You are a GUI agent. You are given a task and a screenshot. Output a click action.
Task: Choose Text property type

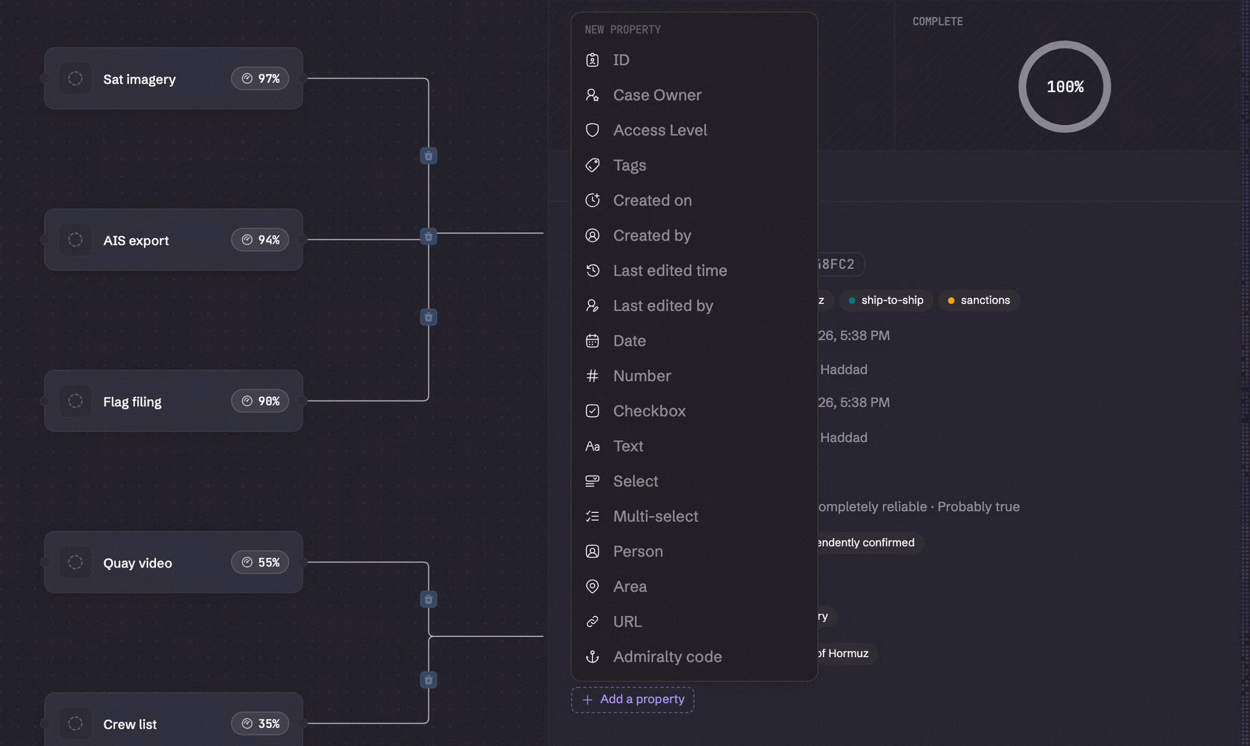click(694, 446)
